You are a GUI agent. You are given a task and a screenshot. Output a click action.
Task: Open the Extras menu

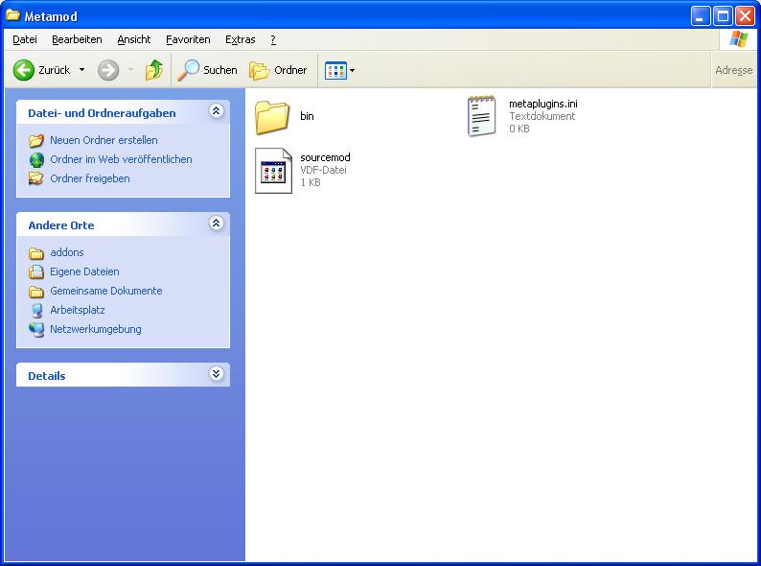tap(241, 40)
